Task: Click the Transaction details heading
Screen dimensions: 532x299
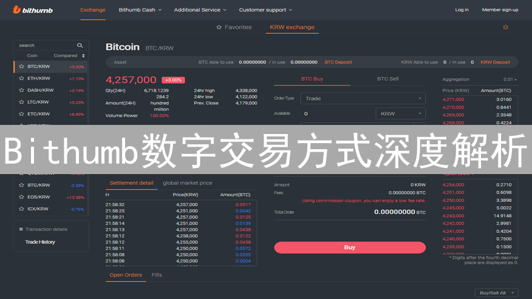Action: (x=47, y=229)
